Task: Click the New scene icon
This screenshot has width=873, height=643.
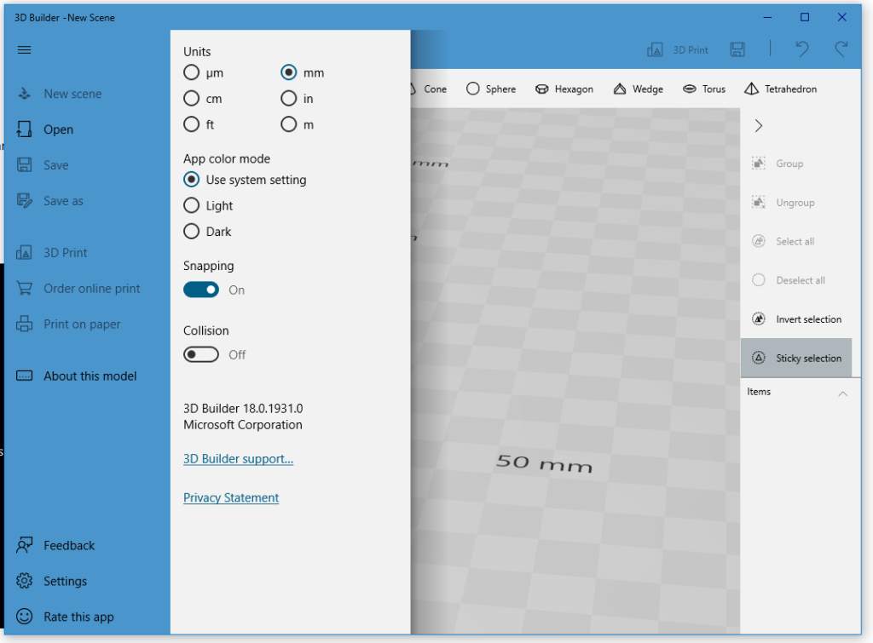Action: pos(24,94)
